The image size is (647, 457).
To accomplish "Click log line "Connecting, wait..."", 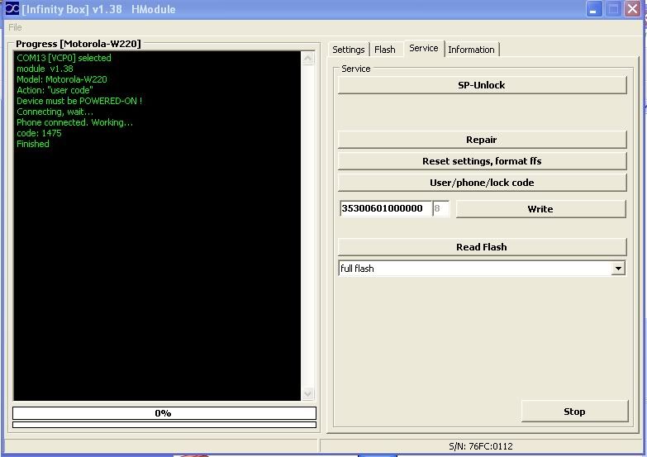I will [55, 112].
